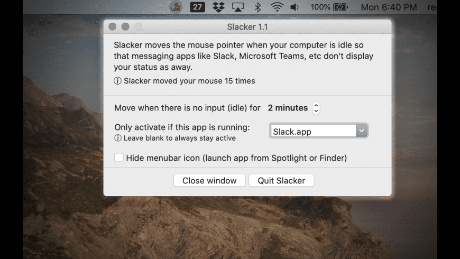The image size is (460, 259).
Task: Click the Quit Slacker button
Action: (x=281, y=180)
